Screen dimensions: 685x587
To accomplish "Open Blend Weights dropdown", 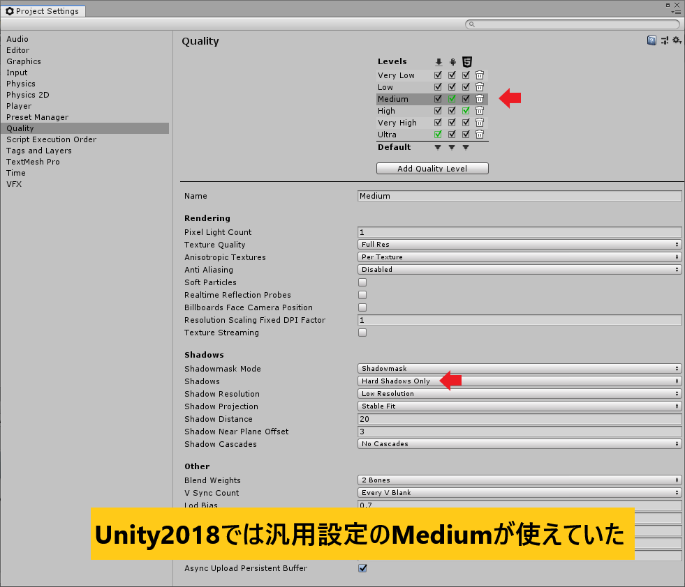I will pyautogui.click(x=520, y=480).
